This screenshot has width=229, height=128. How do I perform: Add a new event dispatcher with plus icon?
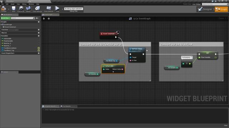pos(39,53)
